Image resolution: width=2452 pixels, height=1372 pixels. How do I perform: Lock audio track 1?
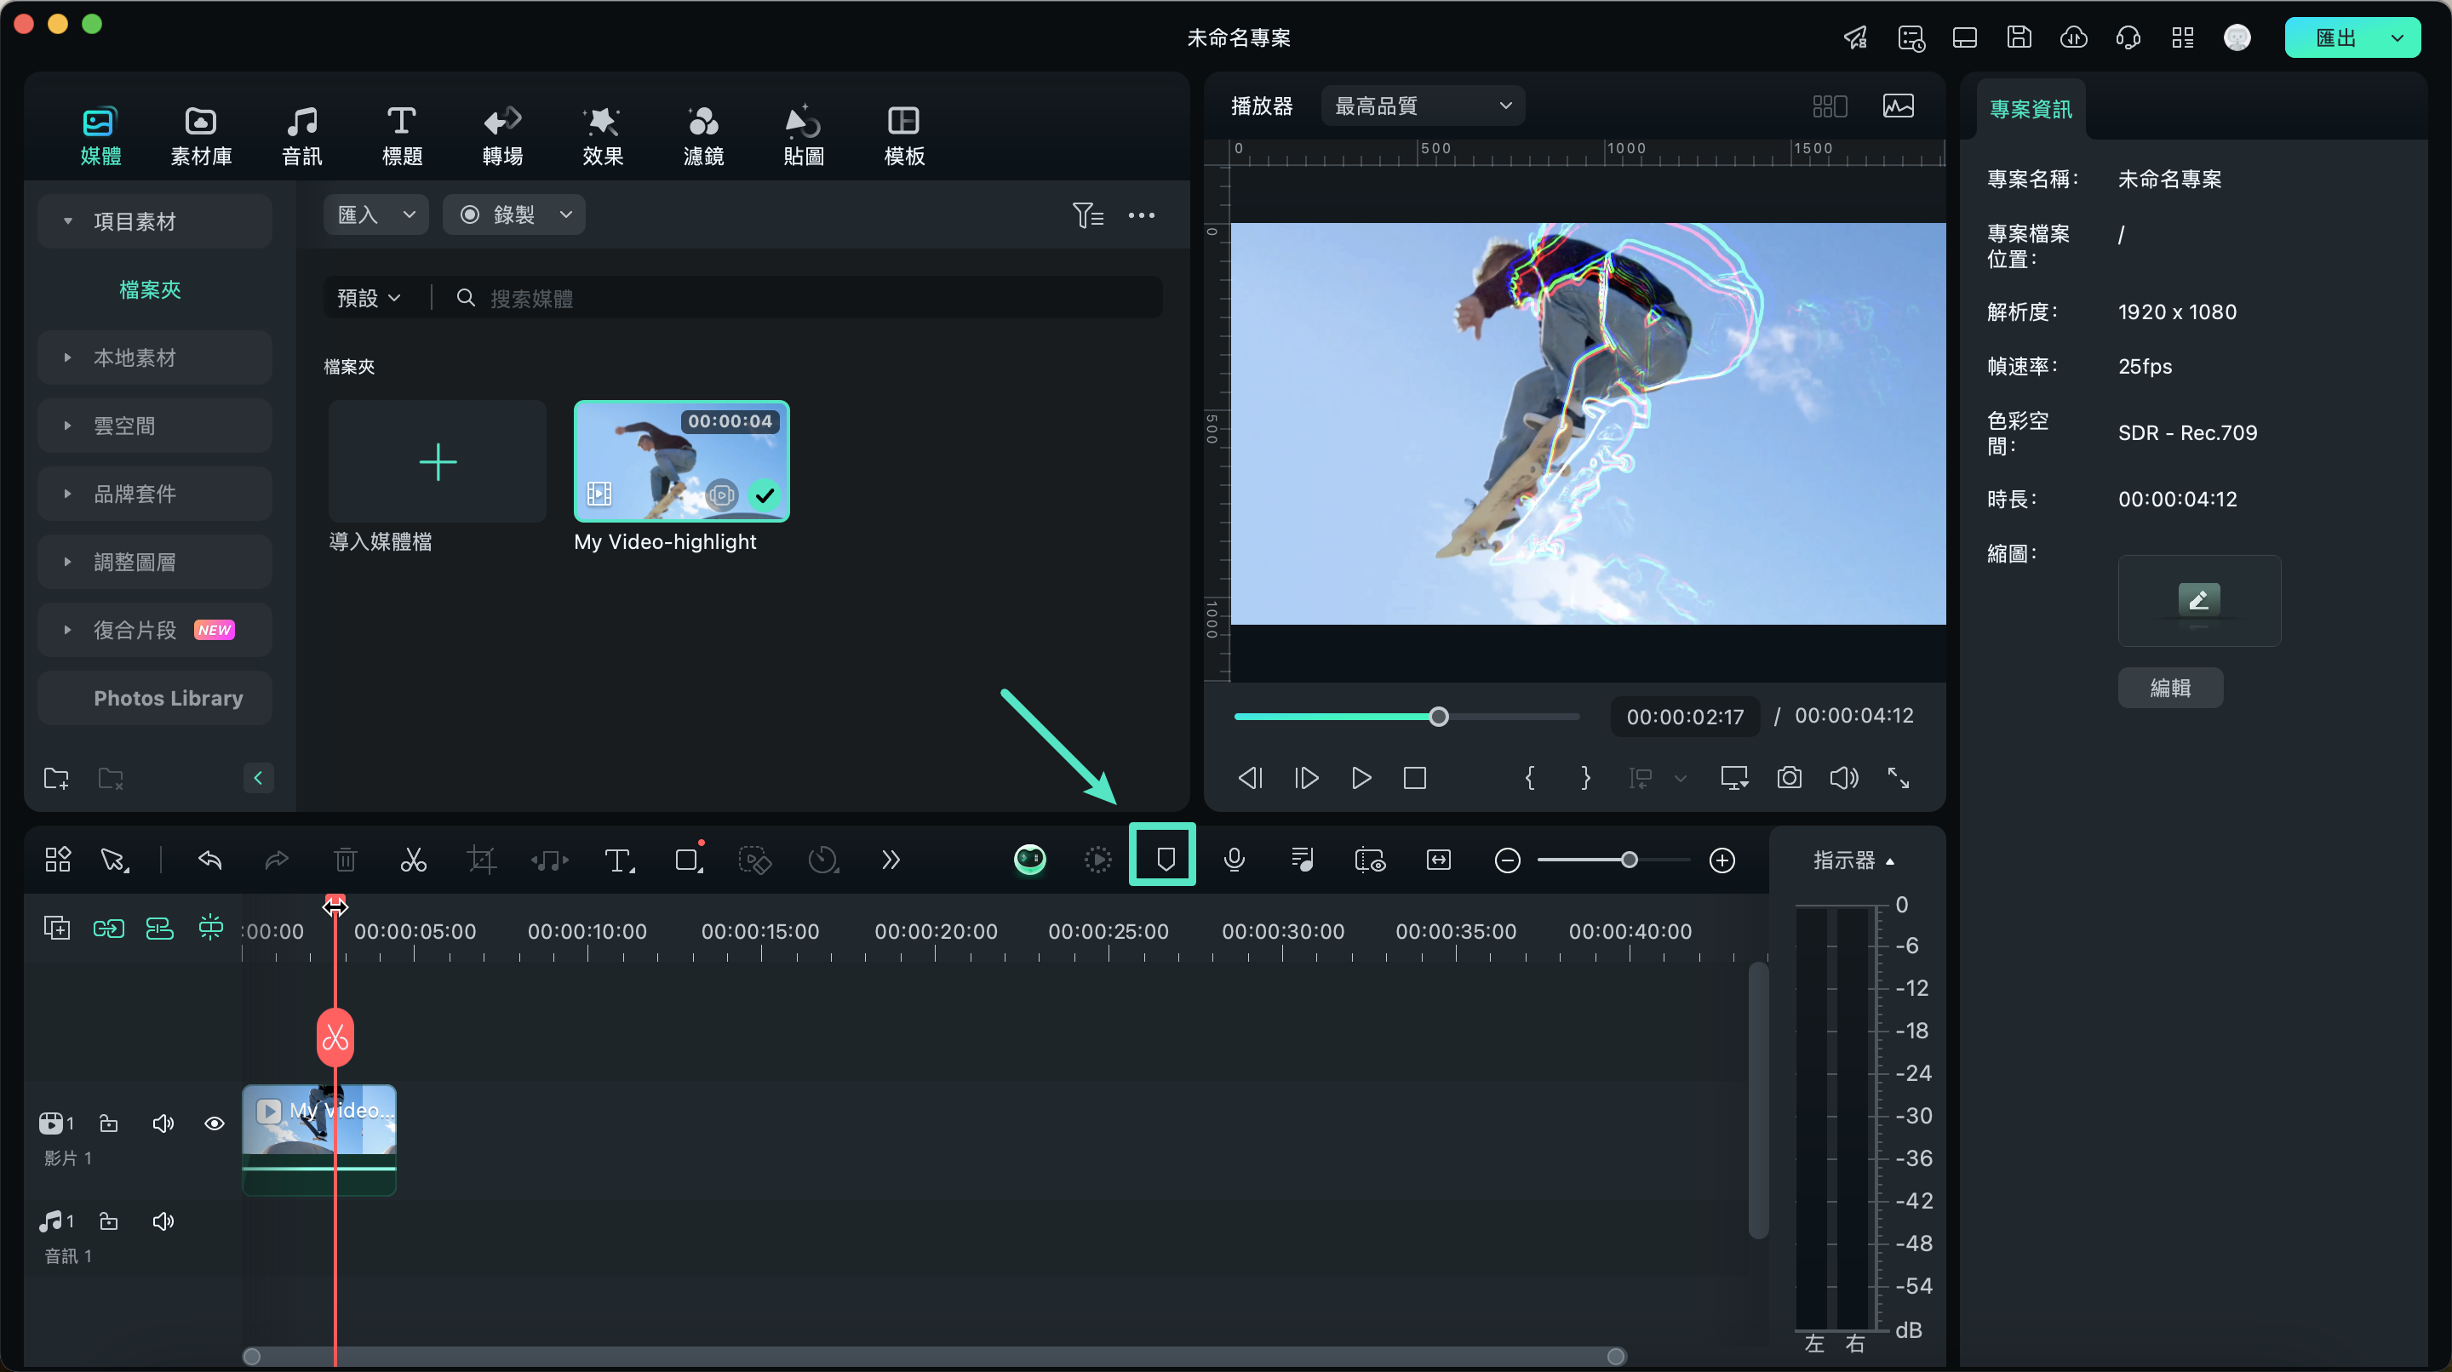pos(108,1221)
